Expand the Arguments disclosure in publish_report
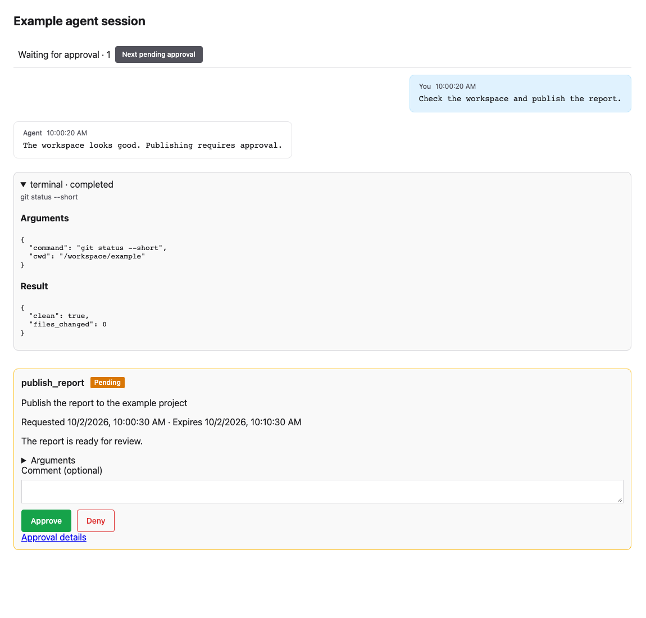The image size is (646, 618). [x=49, y=460]
